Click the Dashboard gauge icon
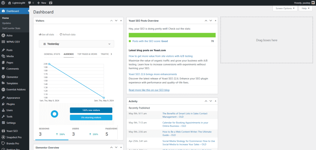The height and width of the screenshot is (150, 316). [3, 11]
